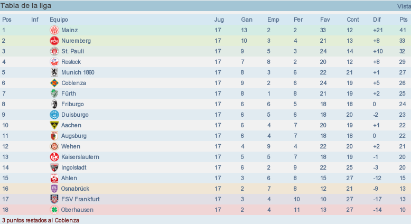Click the Equipo column header
411x224 pixels.
pos(59,20)
